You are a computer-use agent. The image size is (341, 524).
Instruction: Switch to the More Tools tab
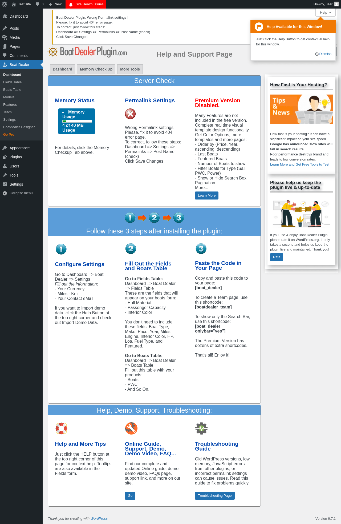(130, 69)
